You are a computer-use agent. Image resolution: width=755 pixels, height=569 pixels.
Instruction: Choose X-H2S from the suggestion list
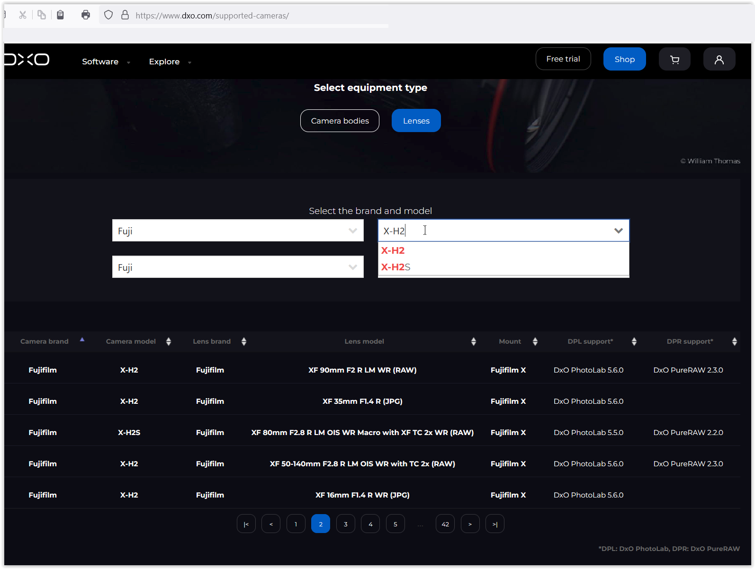[503, 267]
